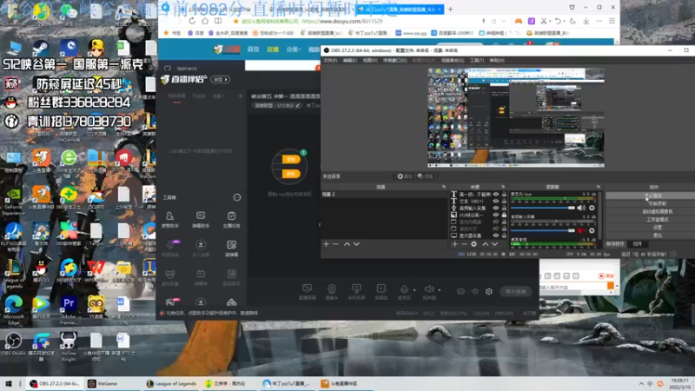Expand microphone device dropdown arrow in Douyu companion

414,290
